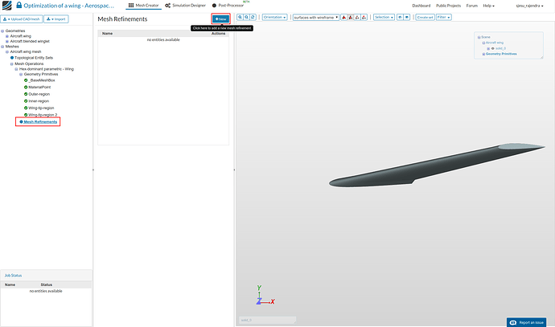The width and height of the screenshot is (555, 327).
Task: Reset the viewer with the refresh icon
Action: (253, 17)
